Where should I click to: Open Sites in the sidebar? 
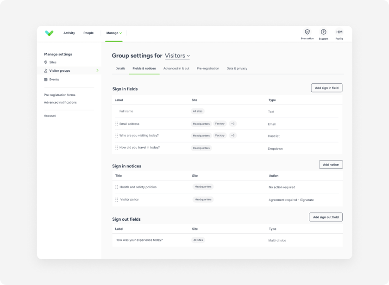53,62
